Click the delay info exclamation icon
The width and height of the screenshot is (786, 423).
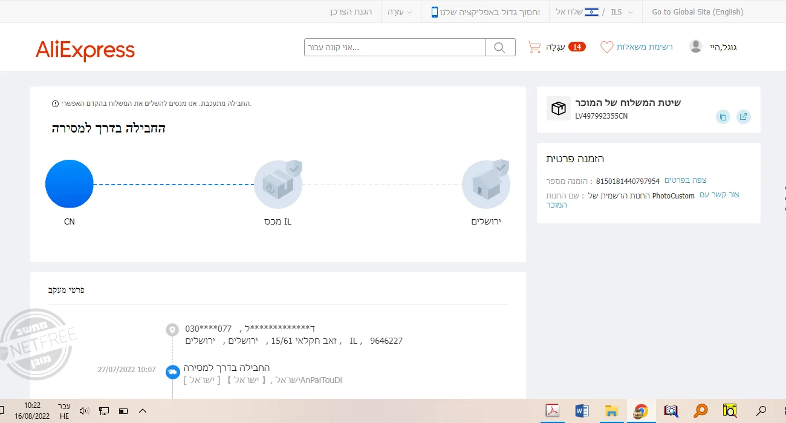click(x=56, y=103)
